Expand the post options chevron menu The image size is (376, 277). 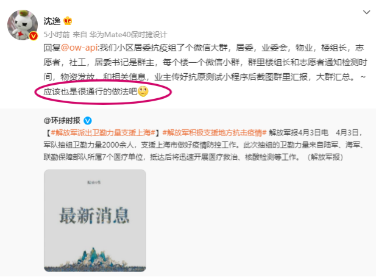pyautogui.click(x=366, y=12)
